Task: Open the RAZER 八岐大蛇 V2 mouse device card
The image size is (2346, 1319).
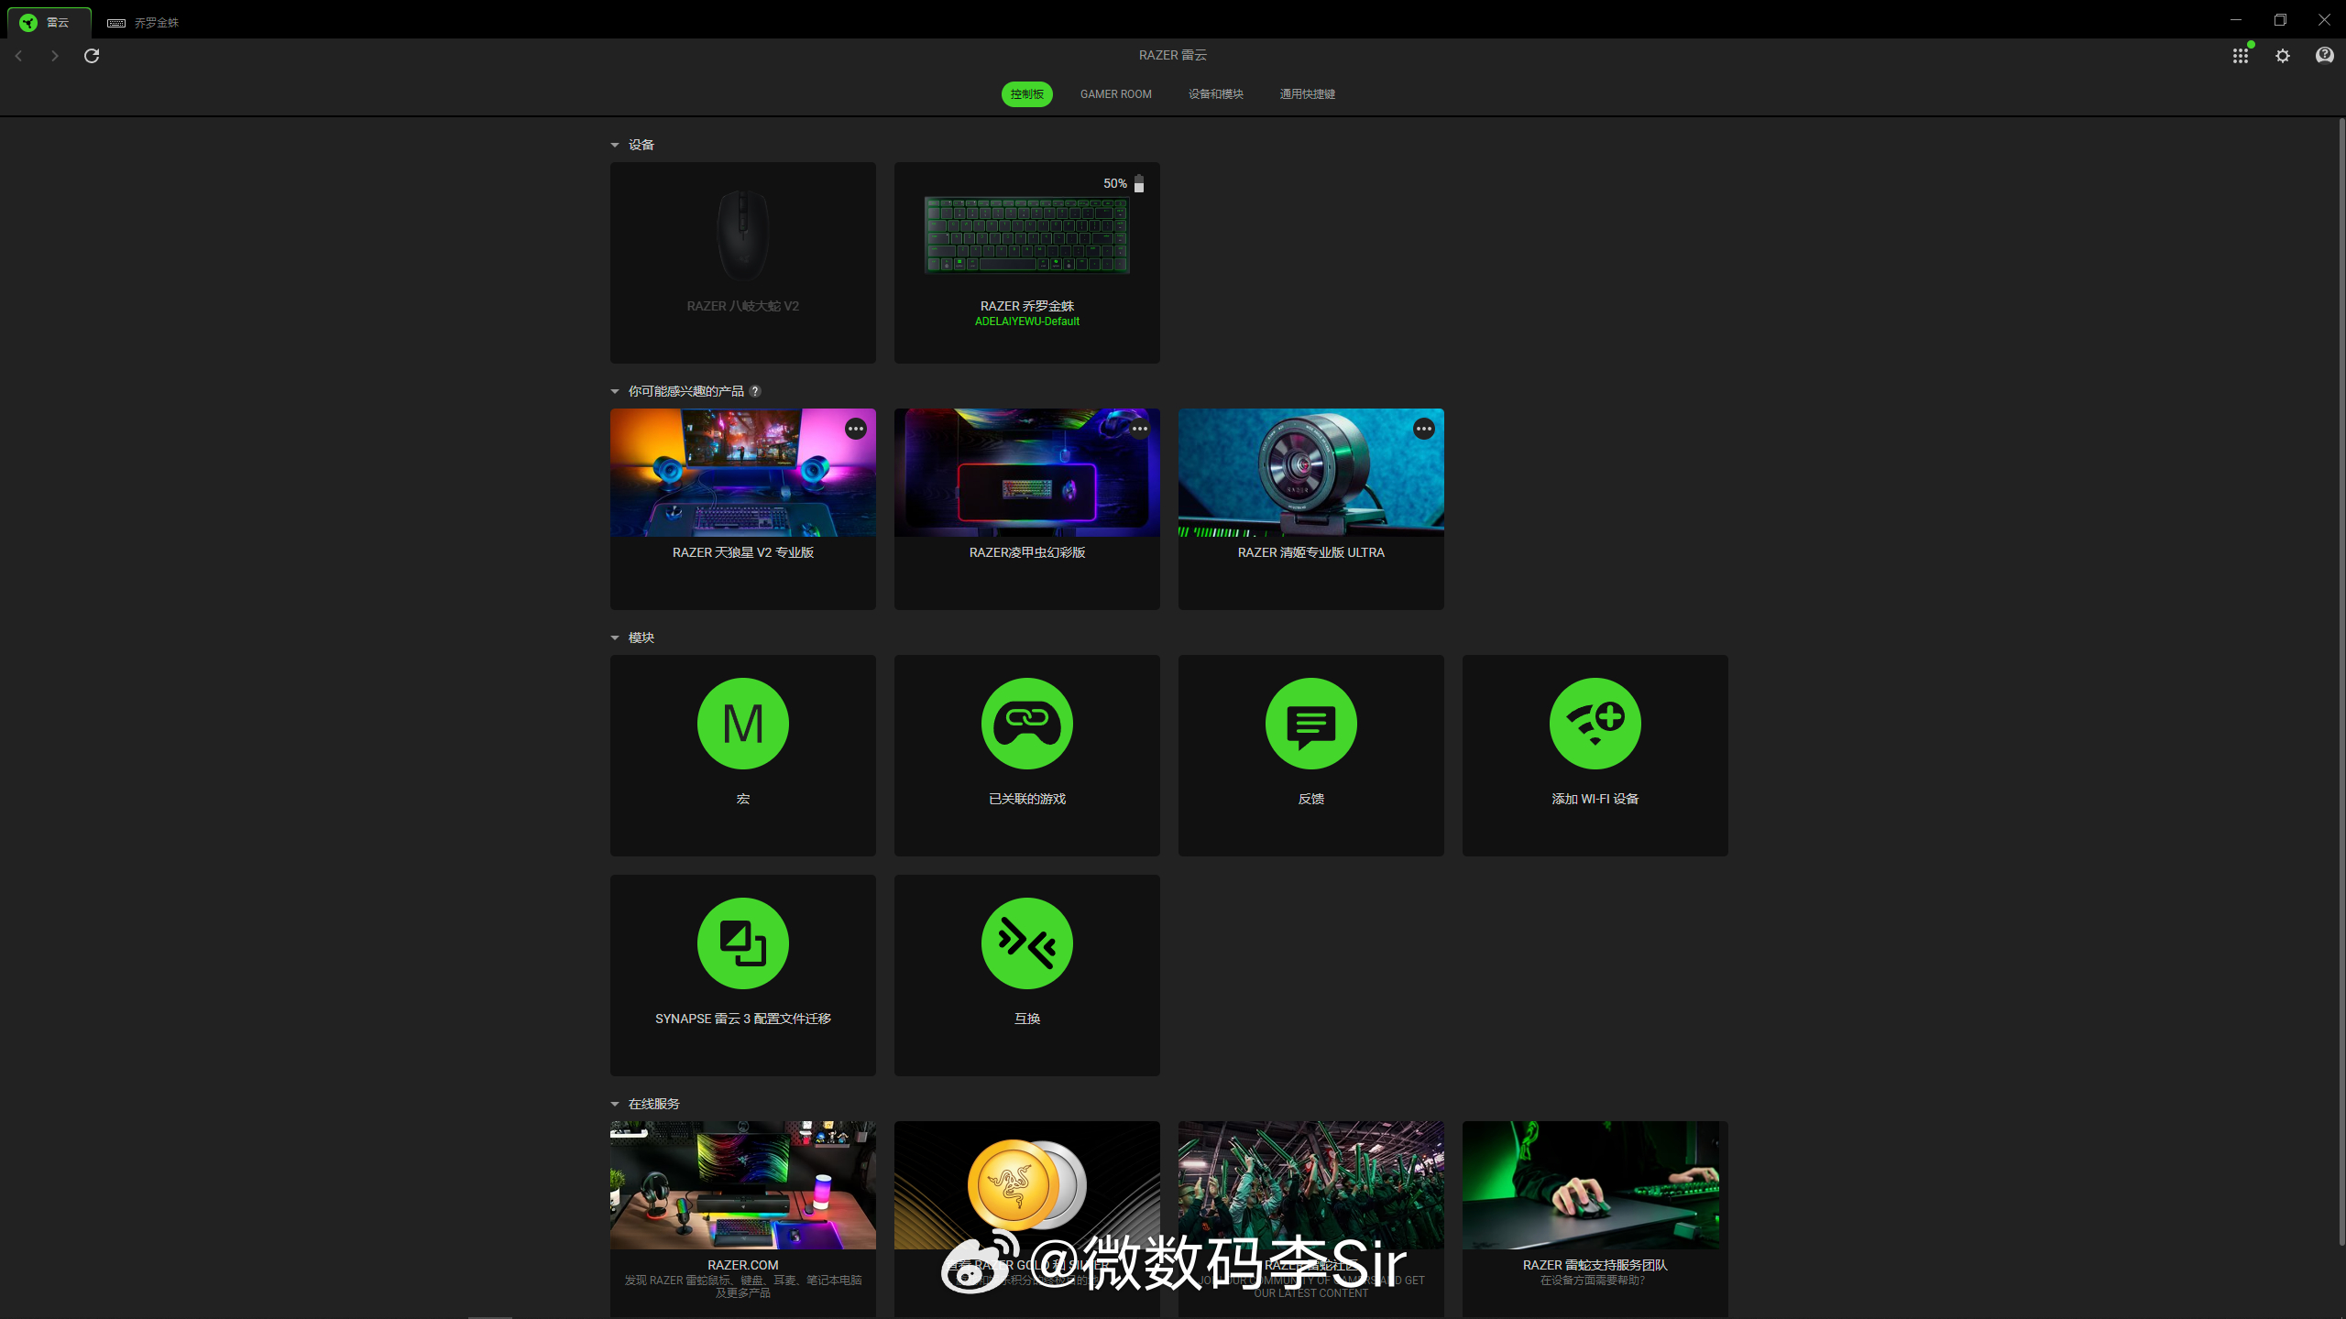Action: coord(742,263)
